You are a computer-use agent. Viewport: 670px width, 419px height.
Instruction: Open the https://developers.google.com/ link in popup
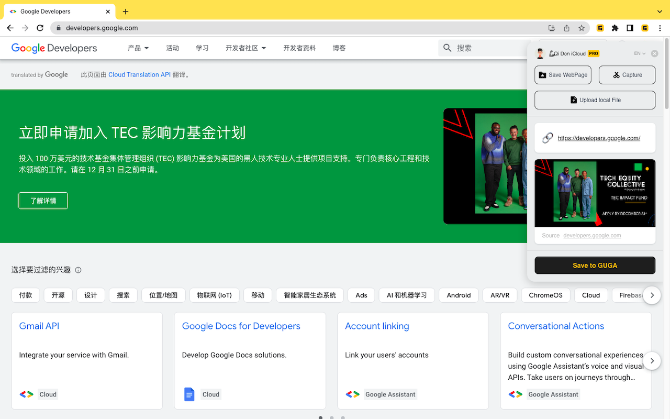[x=599, y=138]
